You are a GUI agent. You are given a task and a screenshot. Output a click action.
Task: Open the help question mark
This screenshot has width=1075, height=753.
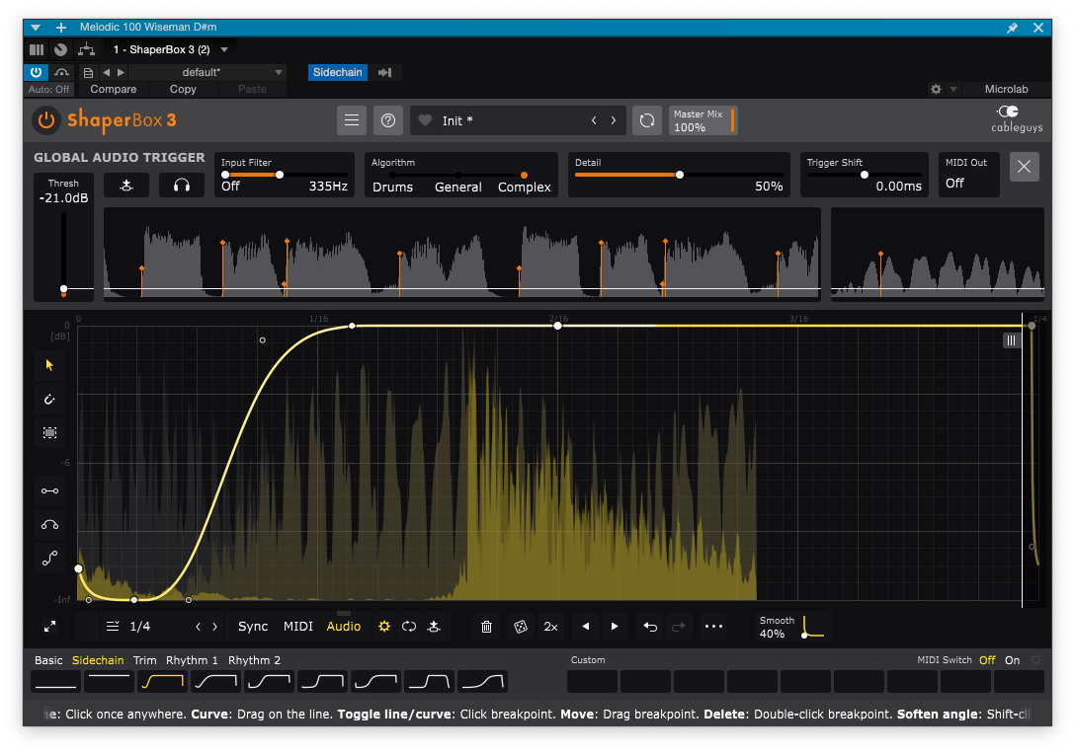[x=388, y=120]
